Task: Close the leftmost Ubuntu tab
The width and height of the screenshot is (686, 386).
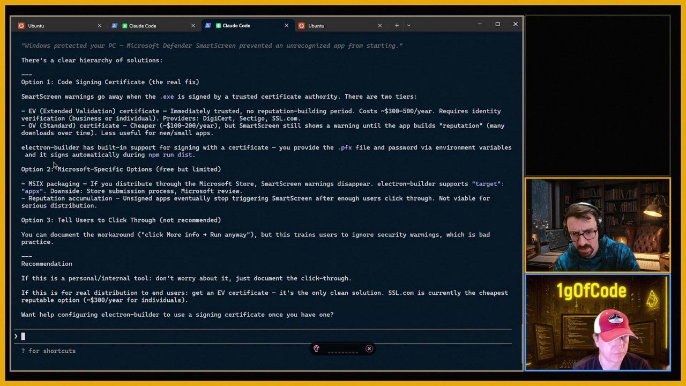Action: coord(99,25)
